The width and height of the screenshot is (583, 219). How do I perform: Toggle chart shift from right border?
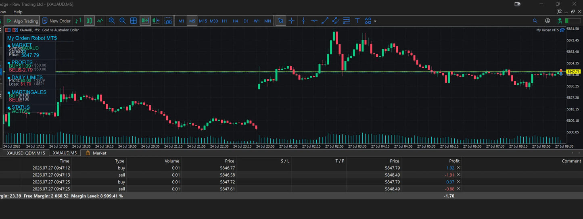pyautogui.click(x=156, y=21)
